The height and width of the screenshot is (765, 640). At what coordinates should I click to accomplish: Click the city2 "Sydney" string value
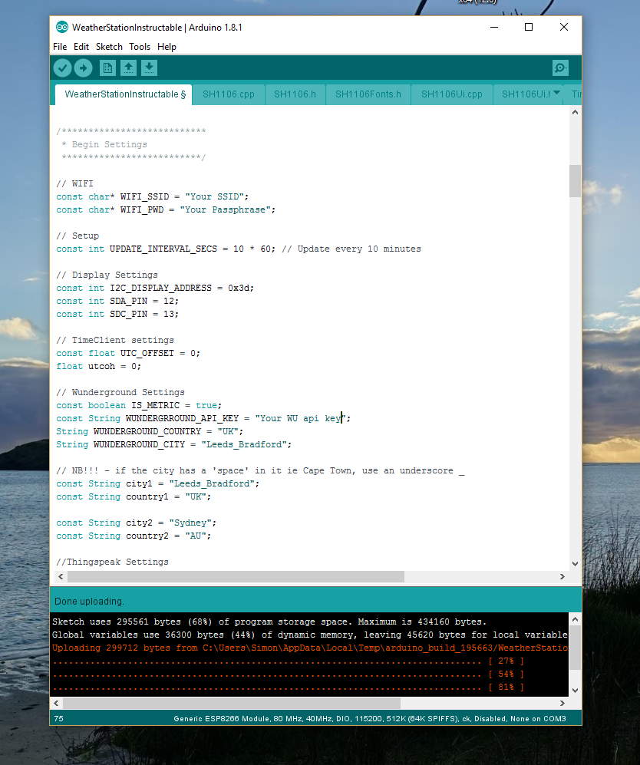pyautogui.click(x=191, y=523)
